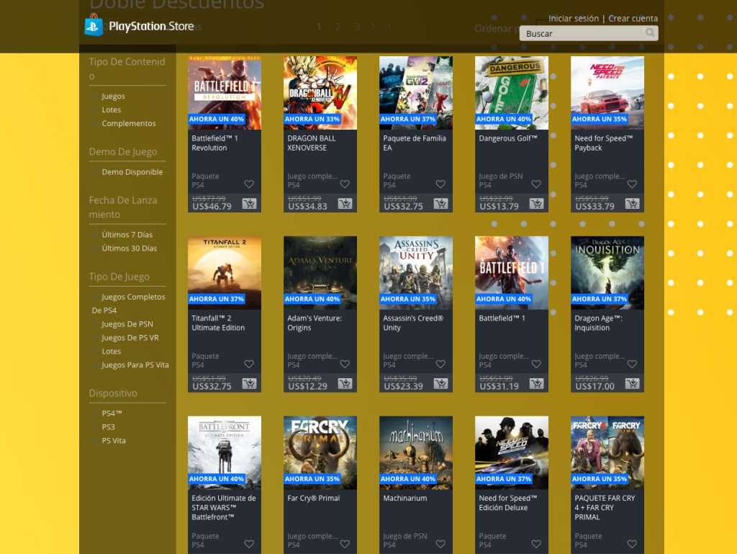The height and width of the screenshot is (554, 737).
Task: Click Iniciar sesión link
Action: 574,18
